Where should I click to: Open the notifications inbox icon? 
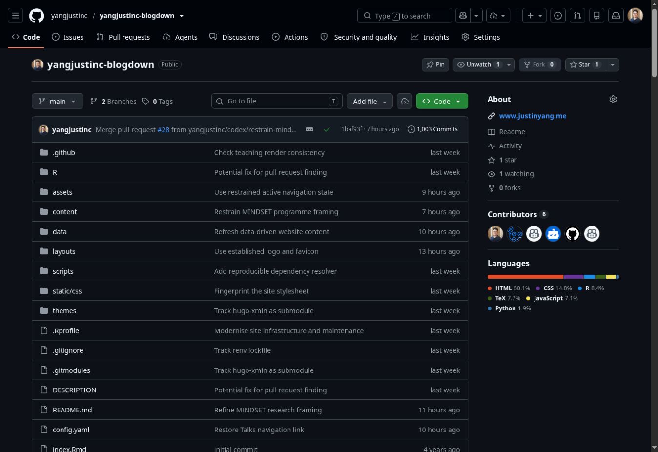coord(616,16)
